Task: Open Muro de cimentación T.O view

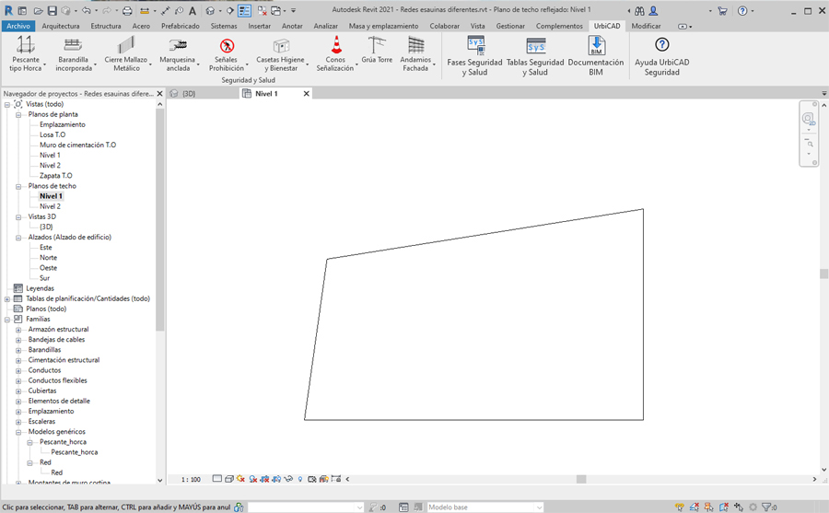Action: (77, 145)
